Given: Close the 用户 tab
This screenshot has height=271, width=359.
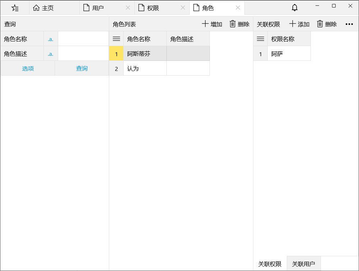Looking at the screenshot, I should tap(128, 8).
